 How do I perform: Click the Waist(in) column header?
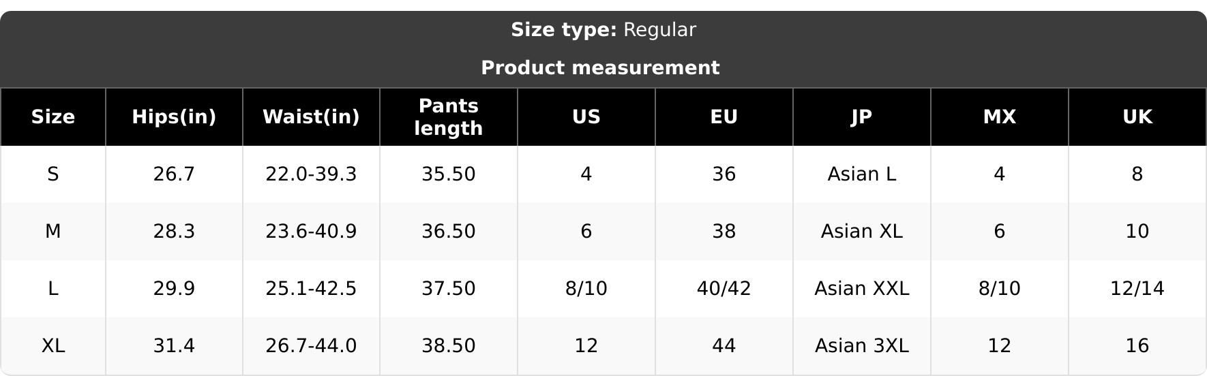311,117
